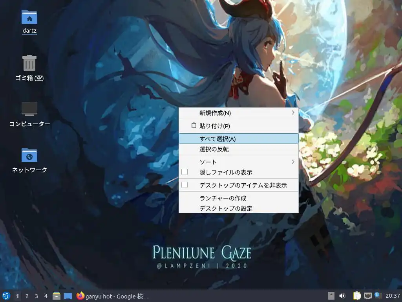Toggle 隠しファイルの表示 checkbox
This screenshot has width=402, height=302.
click(x=185, y=172)
